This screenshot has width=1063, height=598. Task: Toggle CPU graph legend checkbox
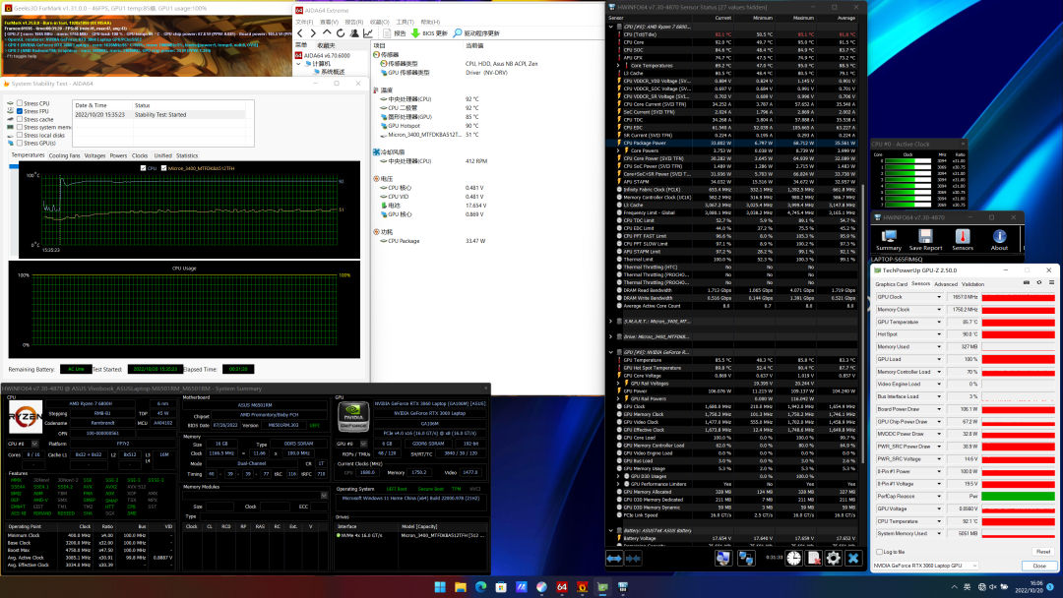[143, 168]
